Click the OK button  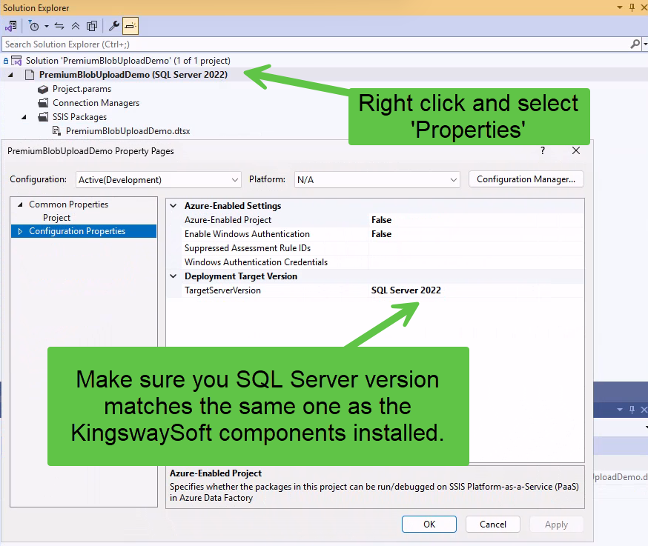click(429, 524)
